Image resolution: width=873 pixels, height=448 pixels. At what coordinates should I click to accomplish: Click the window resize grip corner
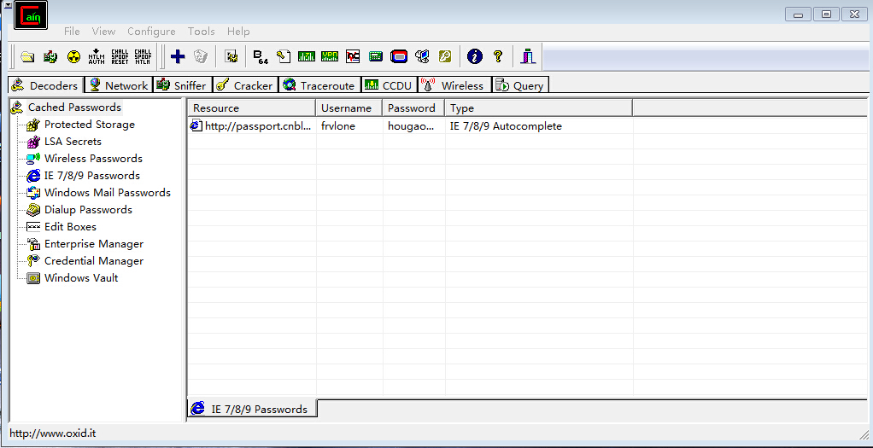864,433
